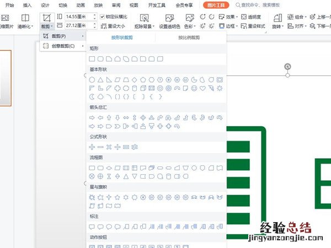Switch to crop by ratio tab
The height and width of the screenshot is (248, 331).
pyautogui.click(x=190, y=37)
